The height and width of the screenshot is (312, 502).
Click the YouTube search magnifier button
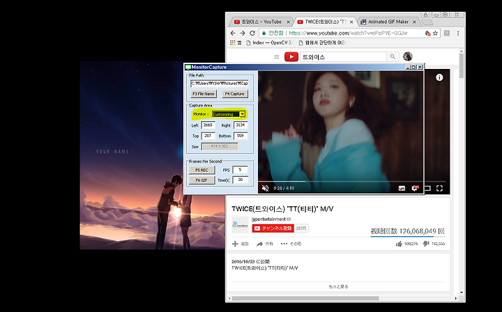[x=393, y=57]
